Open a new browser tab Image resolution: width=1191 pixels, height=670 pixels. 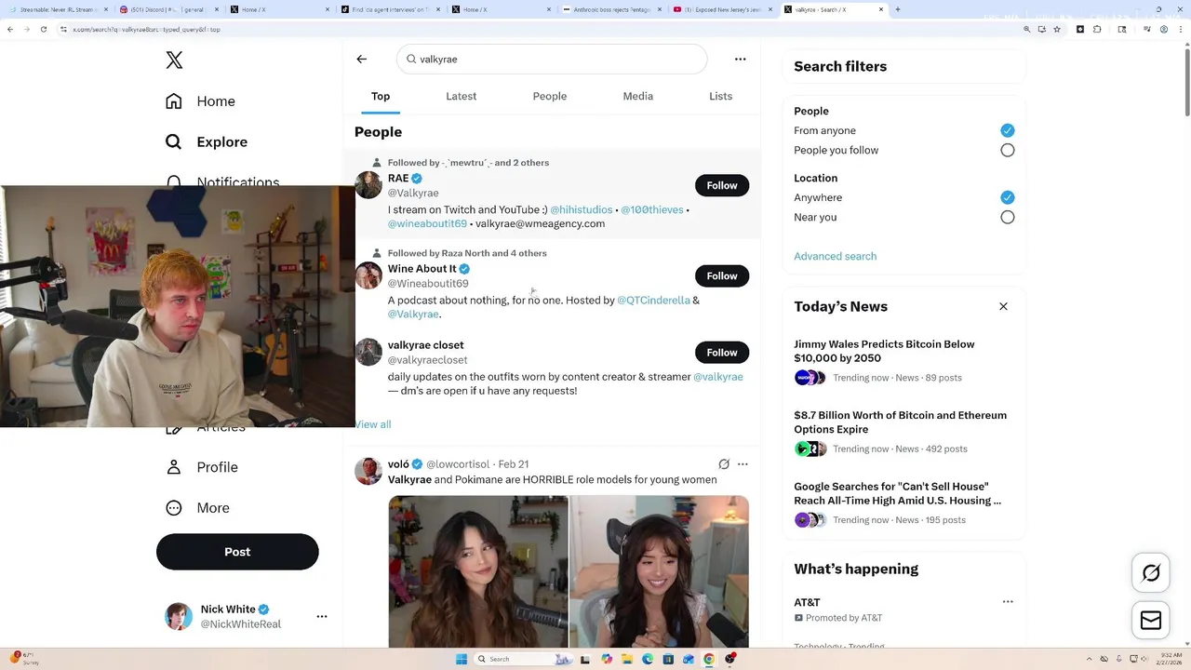(x=897, y=9)
